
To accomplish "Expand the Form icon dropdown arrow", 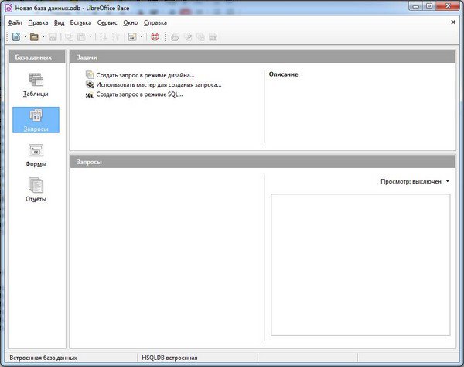I will pyautogui.click(x=142, y=36).
